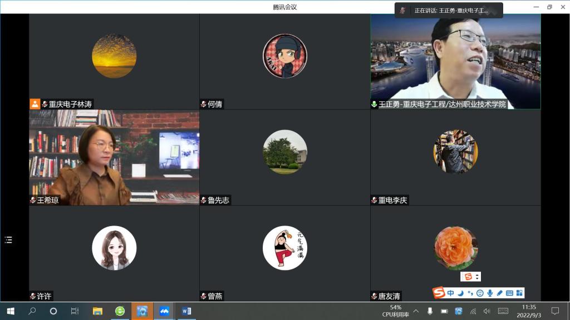This screenshot has height=320, width=570.
Task: Open the Sogou handwriting pen tool
Action: (x=499, y=293)
